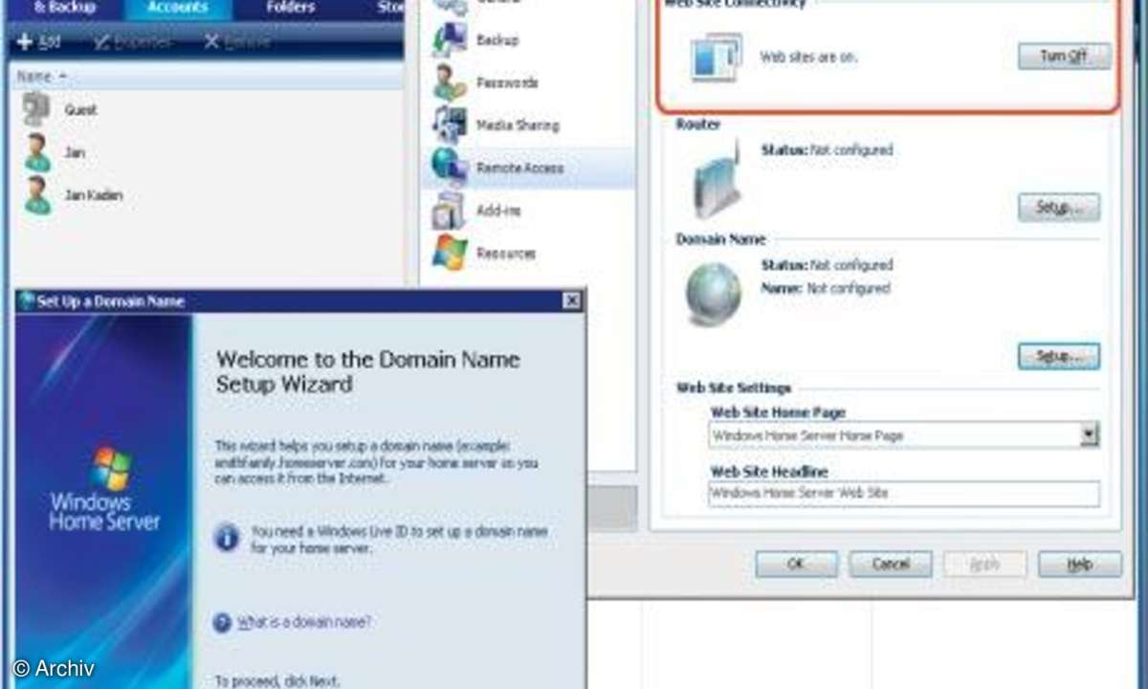Open Add-ins settings icon
The image size is (1148, 689).
coord(450,211)
